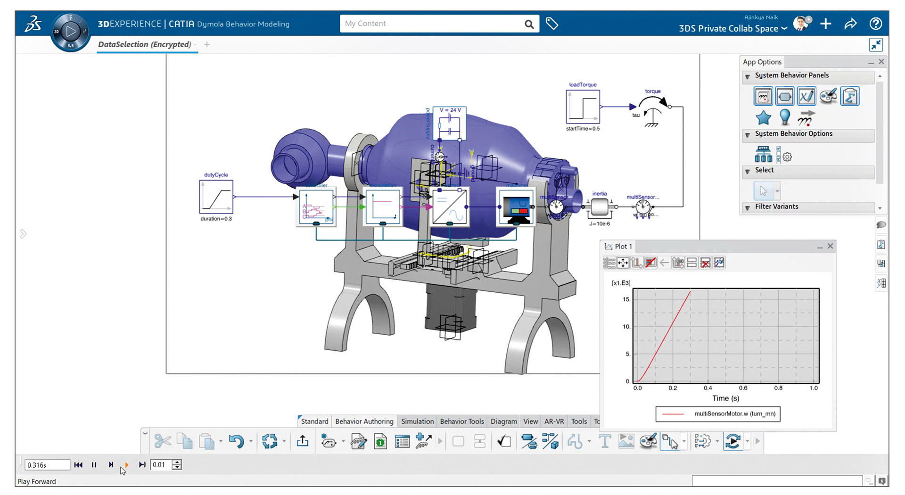Click the Paste clipboard icon

(x=206, y=441)
